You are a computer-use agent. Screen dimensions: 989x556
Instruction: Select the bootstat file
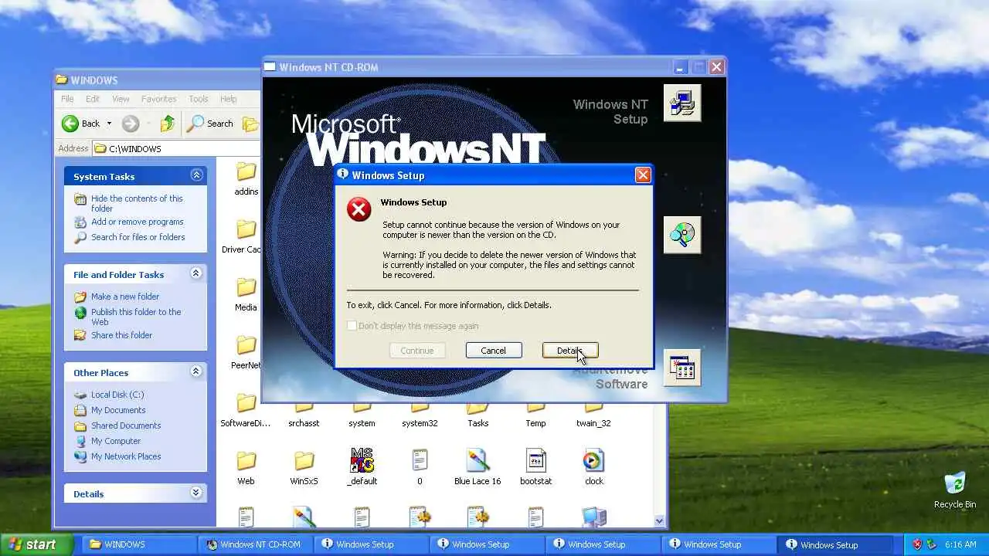coord(535,467)
